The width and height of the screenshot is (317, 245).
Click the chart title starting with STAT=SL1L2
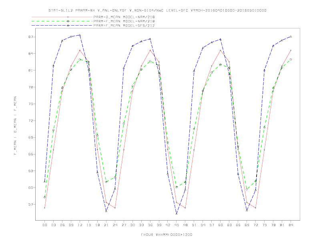(157, 10)
